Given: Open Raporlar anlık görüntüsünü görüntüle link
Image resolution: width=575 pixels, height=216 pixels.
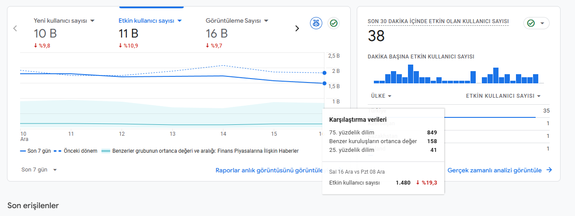Looking at the screenshot, I should click(x=268, y=170).
